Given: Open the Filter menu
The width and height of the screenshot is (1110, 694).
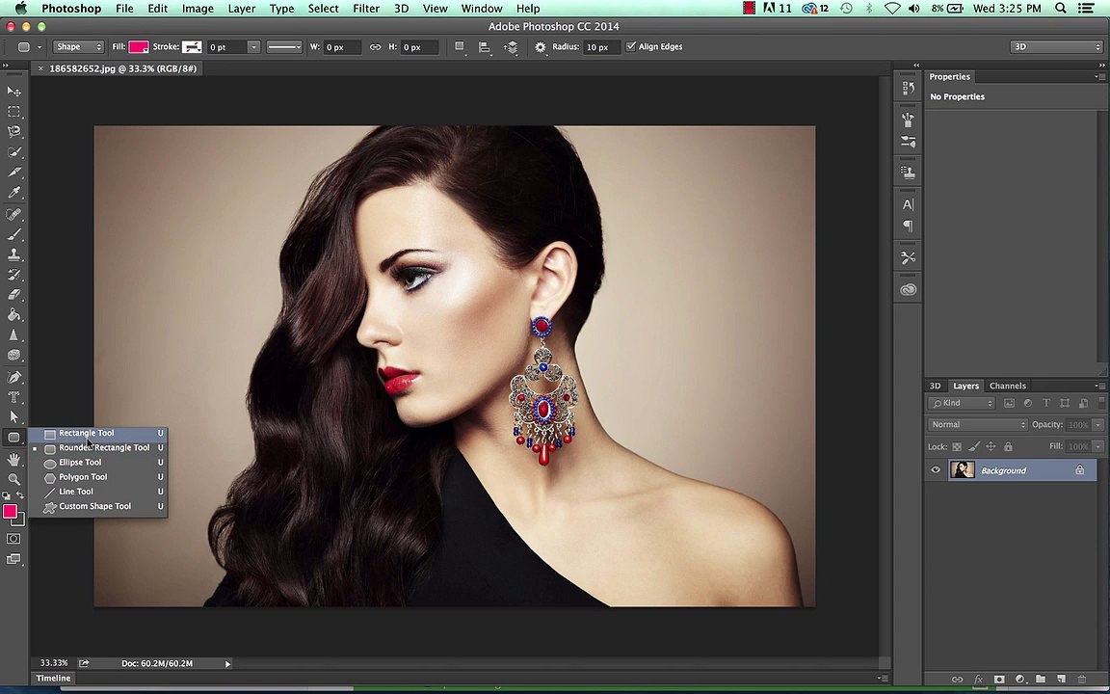Looking at the screenshot, I should click(x=365, y=9).
